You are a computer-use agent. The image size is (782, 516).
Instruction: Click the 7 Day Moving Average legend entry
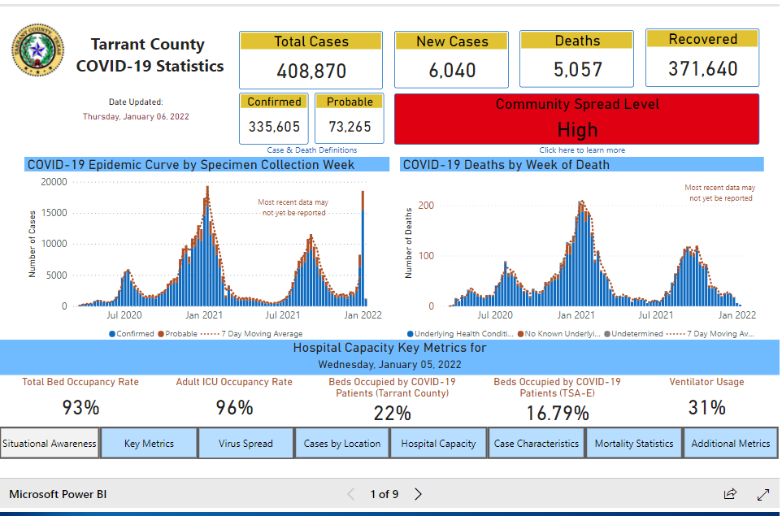(x=251, y=334)
